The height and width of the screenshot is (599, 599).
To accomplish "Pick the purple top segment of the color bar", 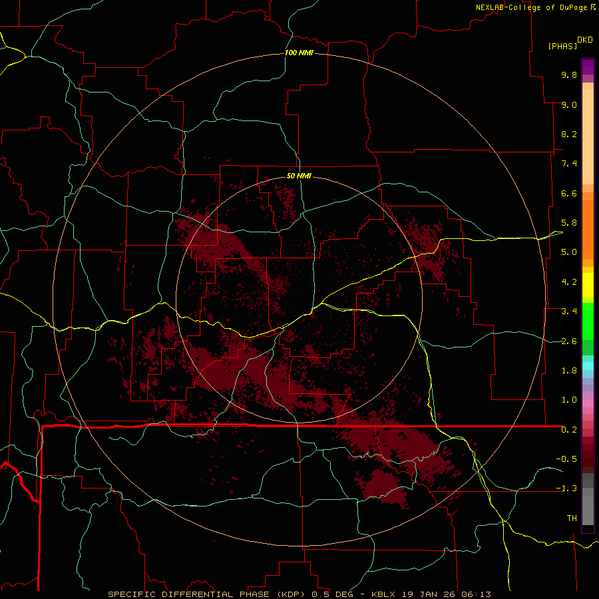I will pyautogui.click(x=588, y=67).
